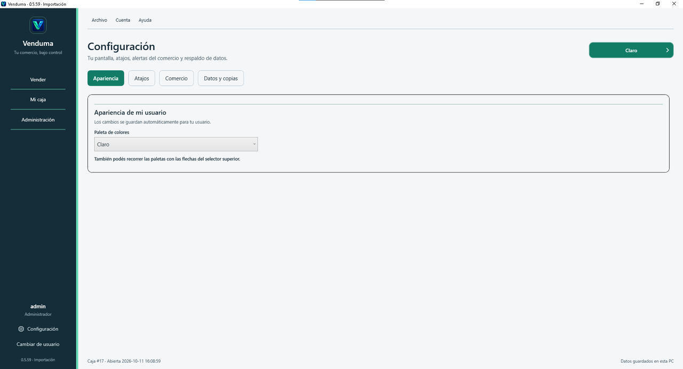
Task: Open the Ayuda menu
Action: click(x=145, y=20)
